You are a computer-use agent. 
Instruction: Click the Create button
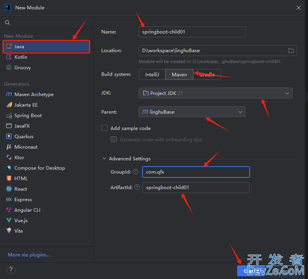[252, 271]
